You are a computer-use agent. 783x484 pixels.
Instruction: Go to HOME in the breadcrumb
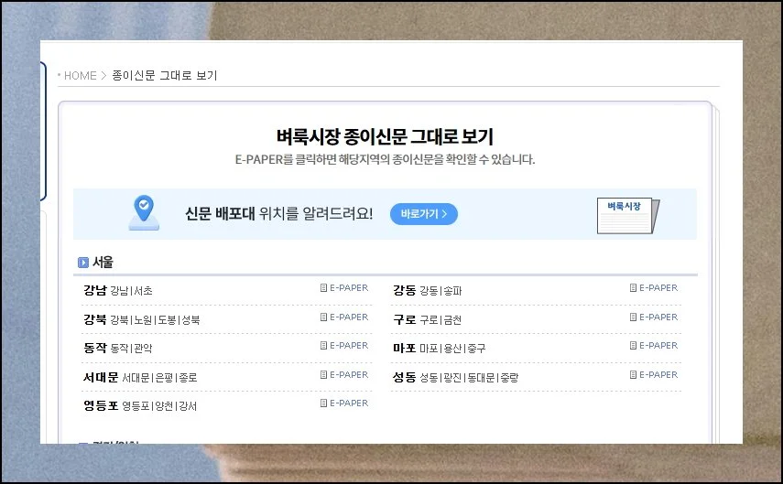(79, 76)
